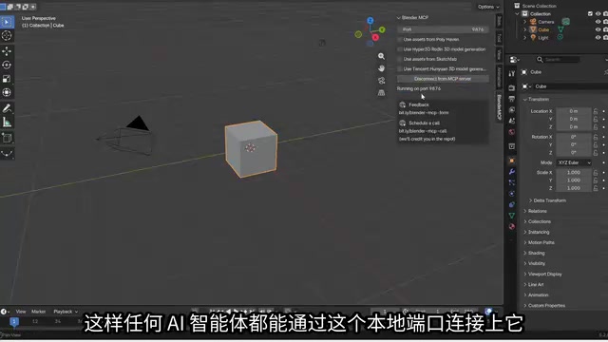The width and height of the screenshot is (608, 342).
Task: Click the red X axis gizmo
Action: 375,37
